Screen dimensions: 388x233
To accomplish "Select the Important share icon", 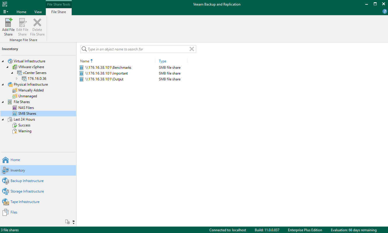I will click(82, 73).
